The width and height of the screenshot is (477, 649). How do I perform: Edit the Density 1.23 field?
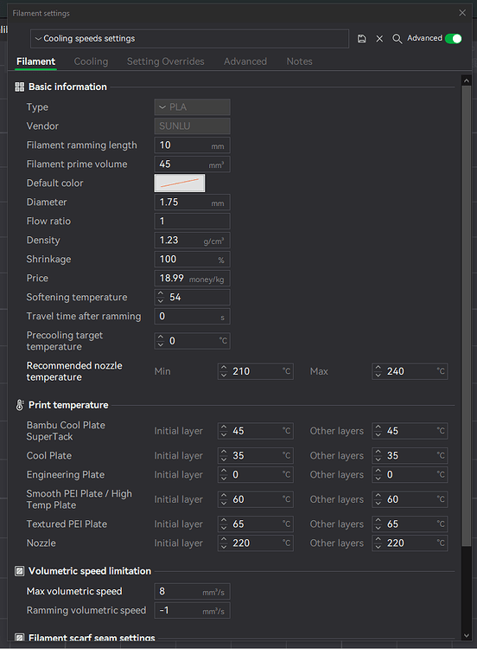(x=192, y=241)
